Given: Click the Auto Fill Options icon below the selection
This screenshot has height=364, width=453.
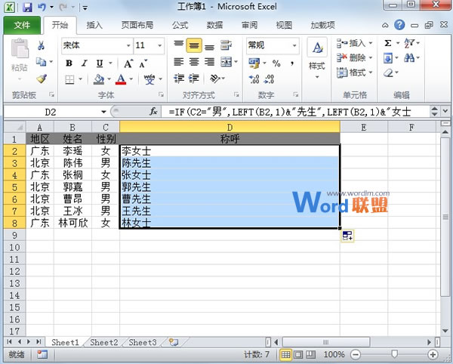Looking at the screenshot, I should (347, 236).
